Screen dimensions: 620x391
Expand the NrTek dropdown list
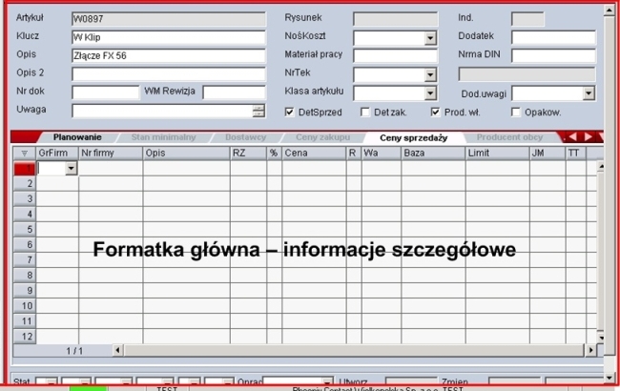click(430, 74)
